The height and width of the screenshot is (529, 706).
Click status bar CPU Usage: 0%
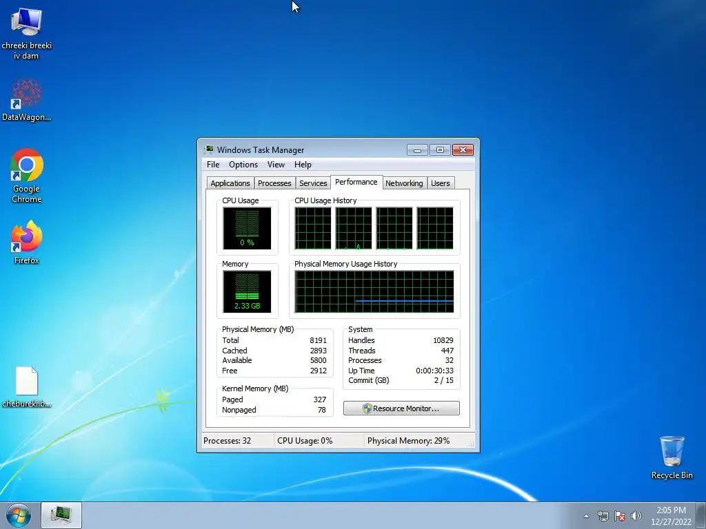coord(305,441)
